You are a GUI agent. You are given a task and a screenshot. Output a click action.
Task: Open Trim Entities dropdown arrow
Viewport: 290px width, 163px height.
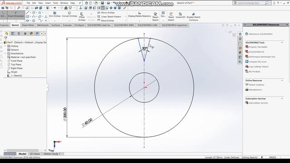coord(55,20)
